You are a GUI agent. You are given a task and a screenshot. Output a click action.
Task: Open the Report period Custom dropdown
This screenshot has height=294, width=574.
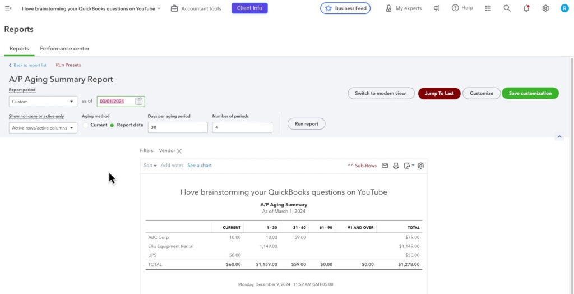(x=43, y=102)
